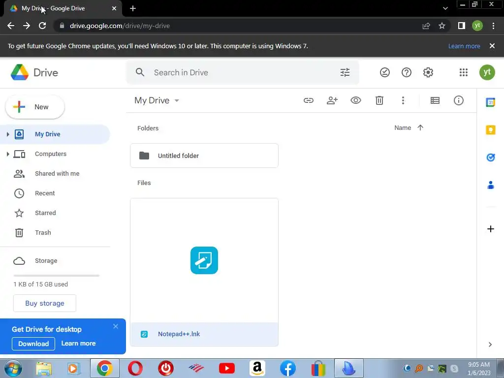Select the My Drive - Google Drive tab
504x378 pixels.
tap(63, 8)
